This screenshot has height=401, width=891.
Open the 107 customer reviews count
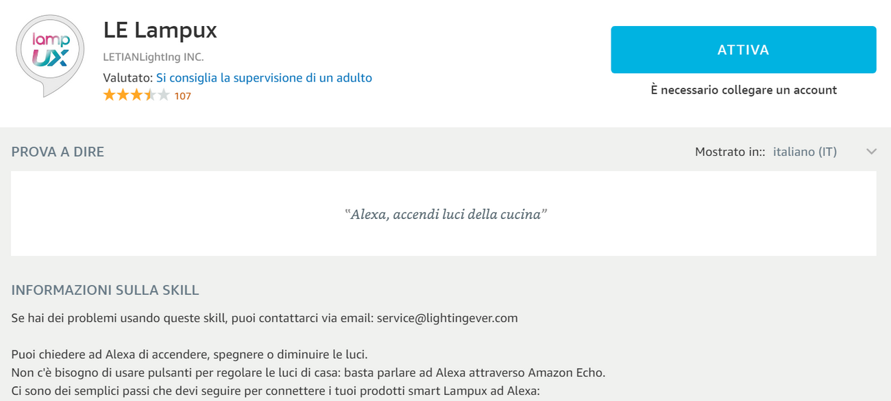pyautogui.click(x=182, y=96)
